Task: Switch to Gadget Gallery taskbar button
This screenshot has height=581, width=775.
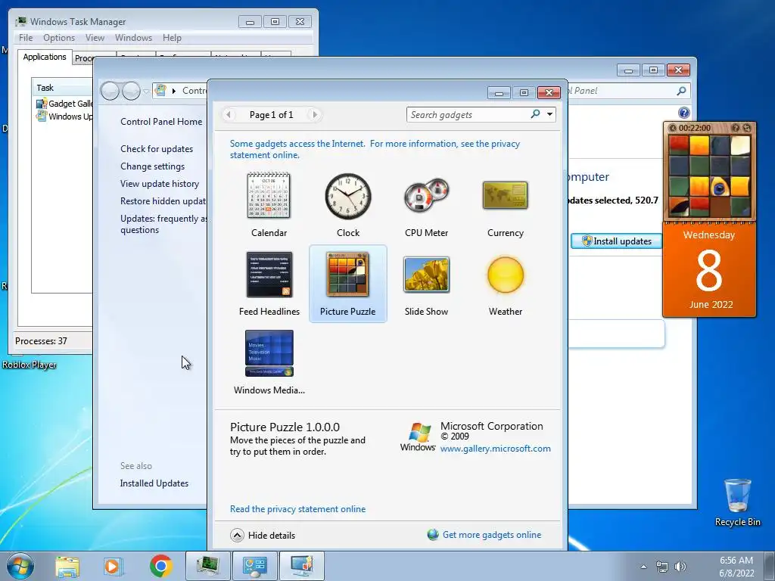Action: 302,566
